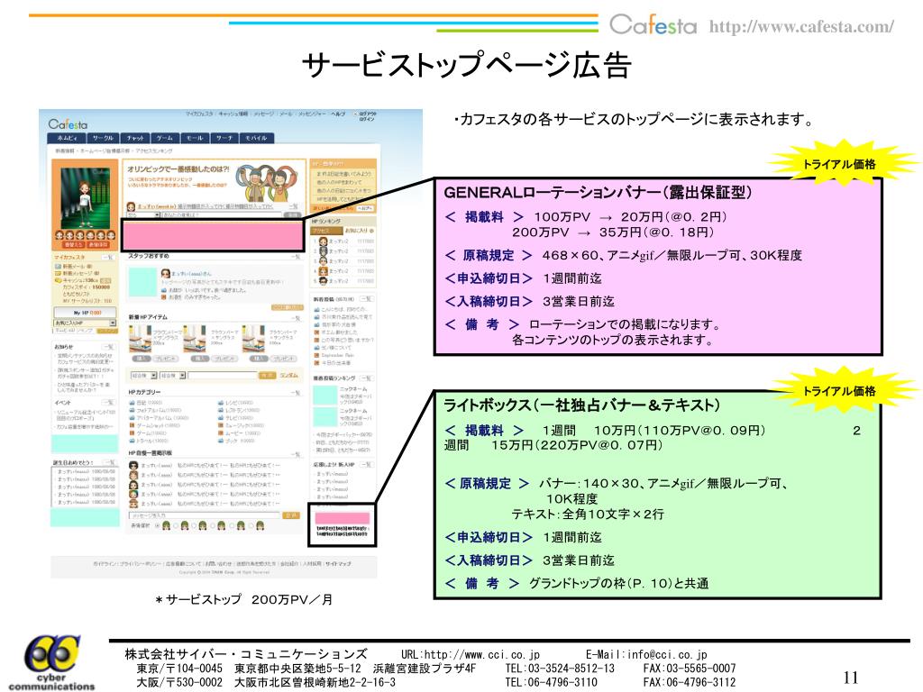Click 一覧 next to スタッフおすすめ
Image resolution: width=923 pixels, height=692 pixels.
(295, 257)
